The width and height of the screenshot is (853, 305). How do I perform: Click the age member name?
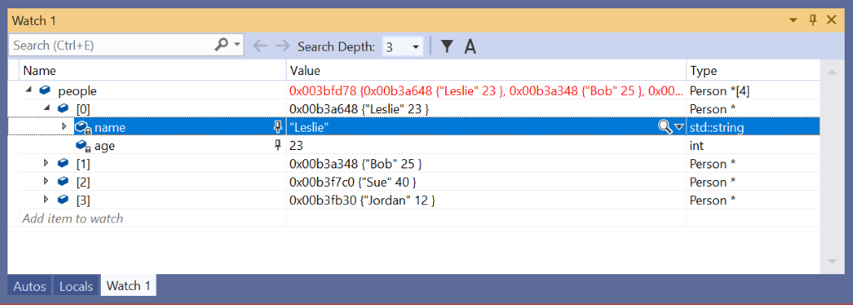tap(104, 146)
